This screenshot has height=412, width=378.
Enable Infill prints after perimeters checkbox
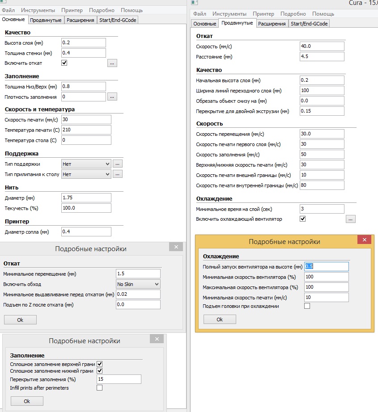pyautogui.click(x=99, y=387)
